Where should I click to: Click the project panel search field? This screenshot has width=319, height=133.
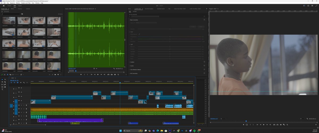11,14
